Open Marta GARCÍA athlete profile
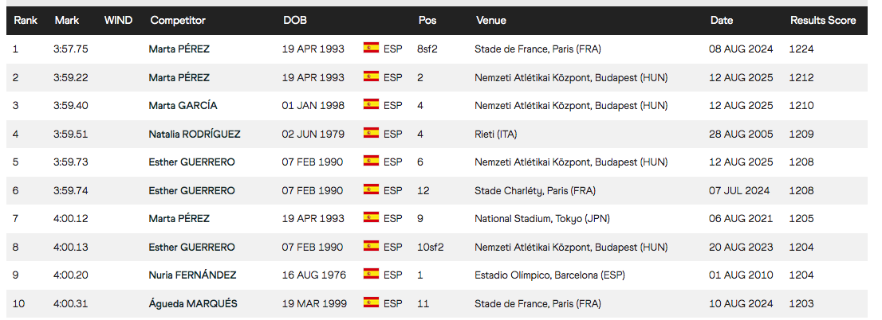The height and width of the screenshot is (320, 882). tap(183, 106)
